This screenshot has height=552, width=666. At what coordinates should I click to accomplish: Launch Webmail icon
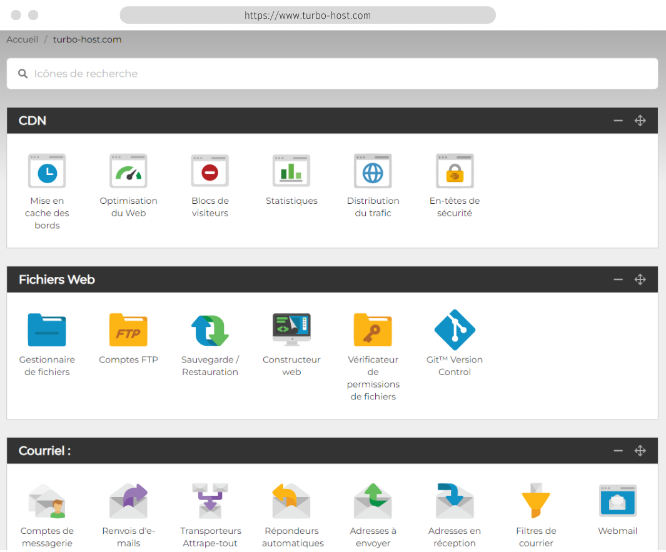(618, 501)
